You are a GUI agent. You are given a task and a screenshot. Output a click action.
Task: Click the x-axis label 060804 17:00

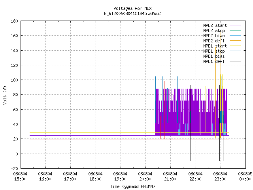tap(70, 177)
